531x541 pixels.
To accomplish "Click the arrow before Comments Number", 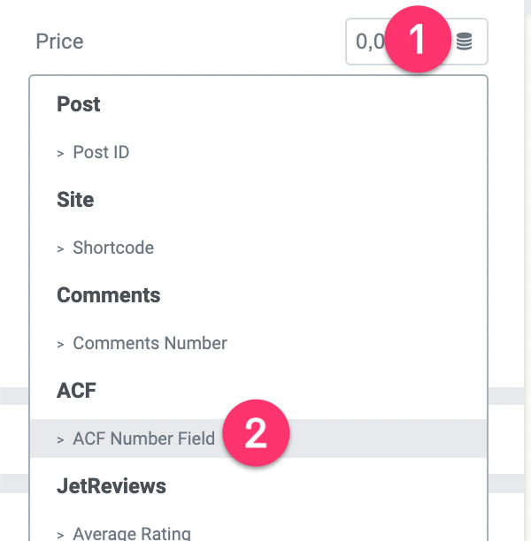I will (60, 345).
